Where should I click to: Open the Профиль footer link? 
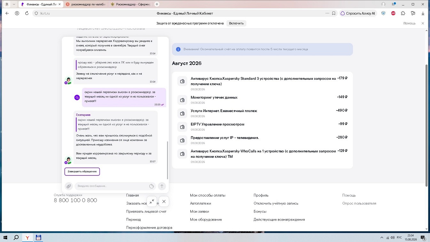coord(261,195)
